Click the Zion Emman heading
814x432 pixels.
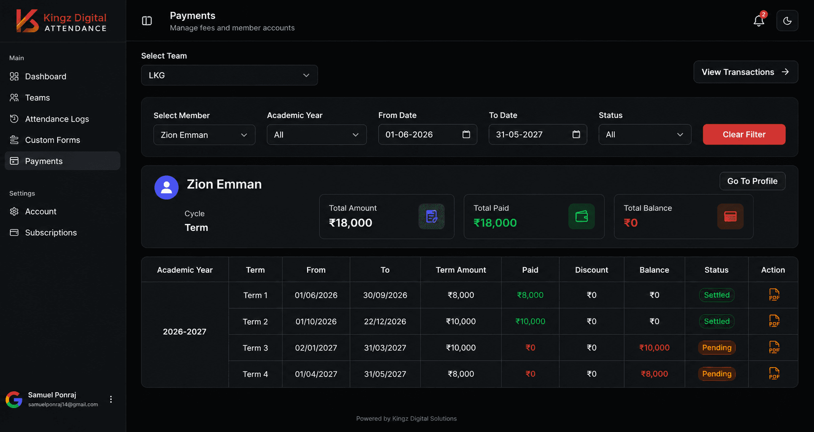coord(224,184)
